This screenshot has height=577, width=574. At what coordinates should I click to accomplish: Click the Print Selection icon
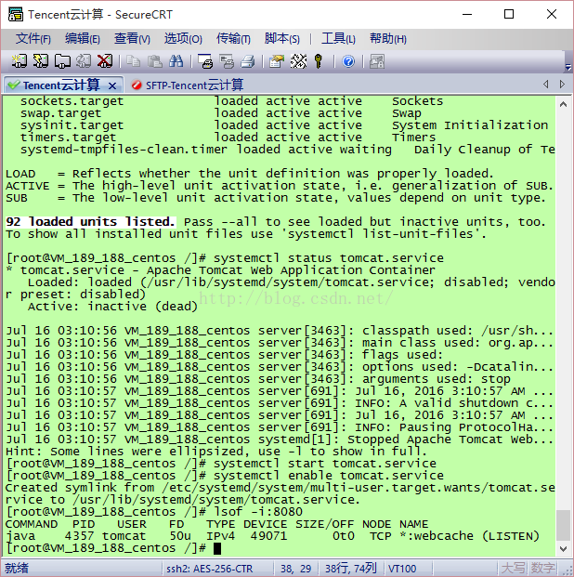[x=227, y=61]
